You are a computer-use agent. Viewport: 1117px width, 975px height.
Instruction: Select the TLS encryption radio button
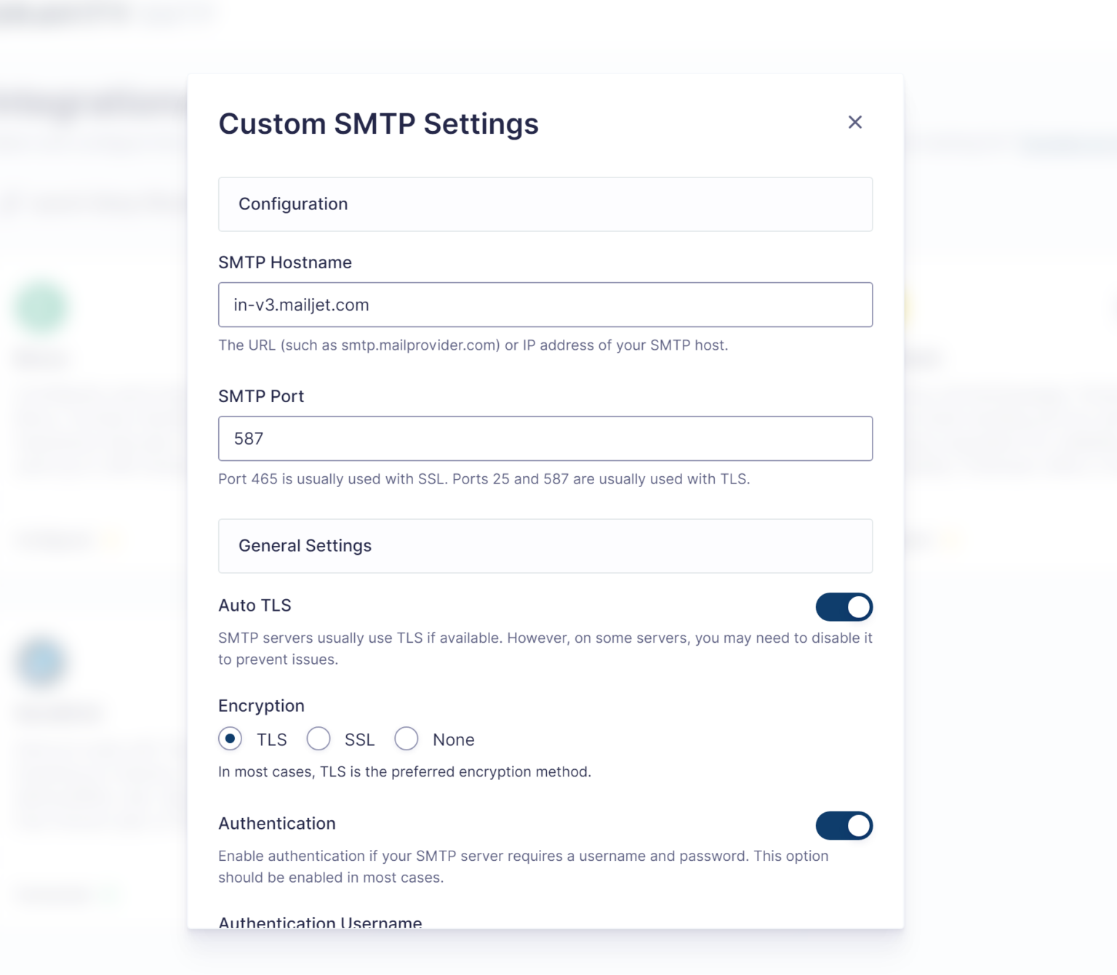[230, 739]
